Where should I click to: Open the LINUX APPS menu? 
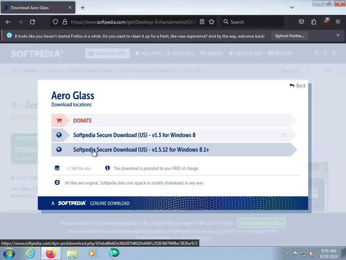[180, 53]
